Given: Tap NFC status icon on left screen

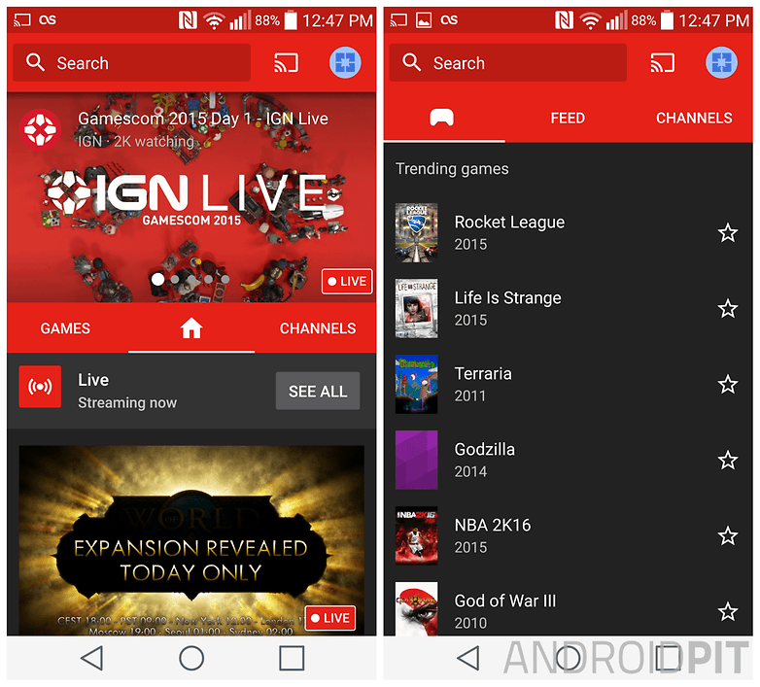Looking at the screenshot, I should [188, 20].
